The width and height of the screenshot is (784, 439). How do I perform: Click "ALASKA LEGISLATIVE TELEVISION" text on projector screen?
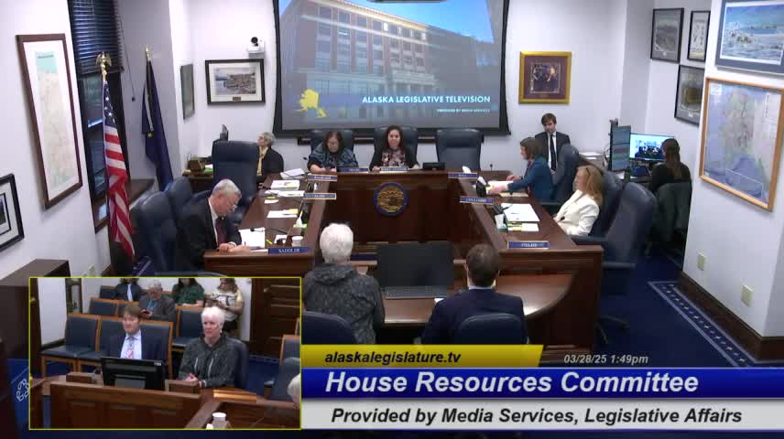pos(426,100)
